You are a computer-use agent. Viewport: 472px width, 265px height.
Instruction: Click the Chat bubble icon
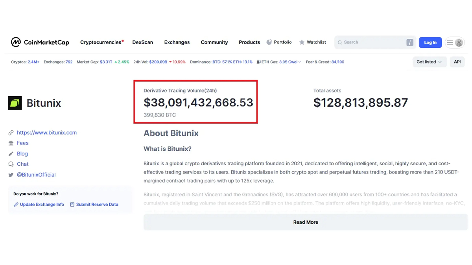[x=11, y=164]
